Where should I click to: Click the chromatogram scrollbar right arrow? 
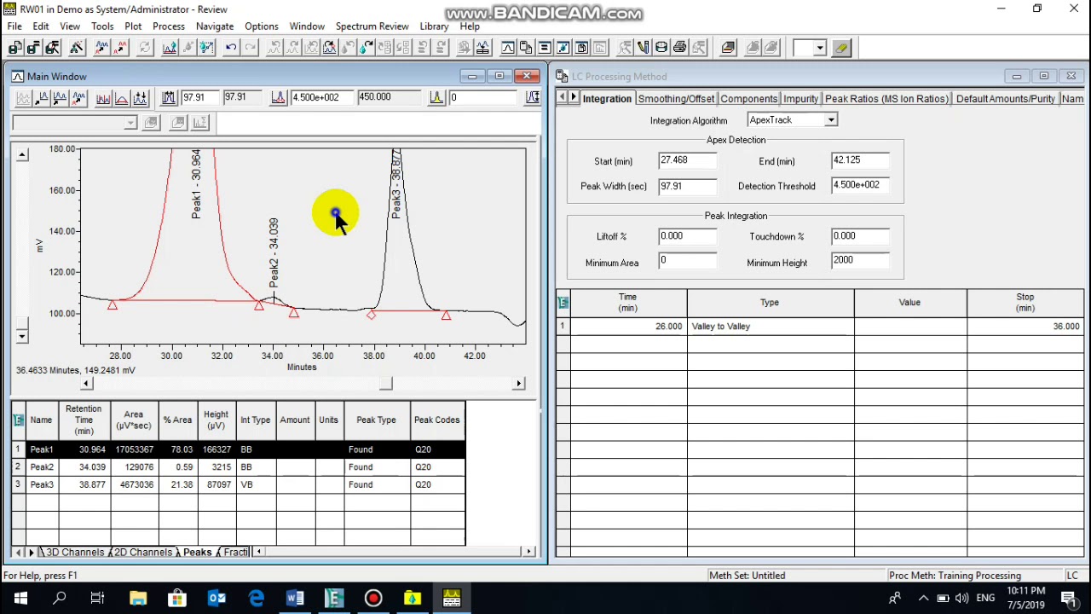click(518, 384)
